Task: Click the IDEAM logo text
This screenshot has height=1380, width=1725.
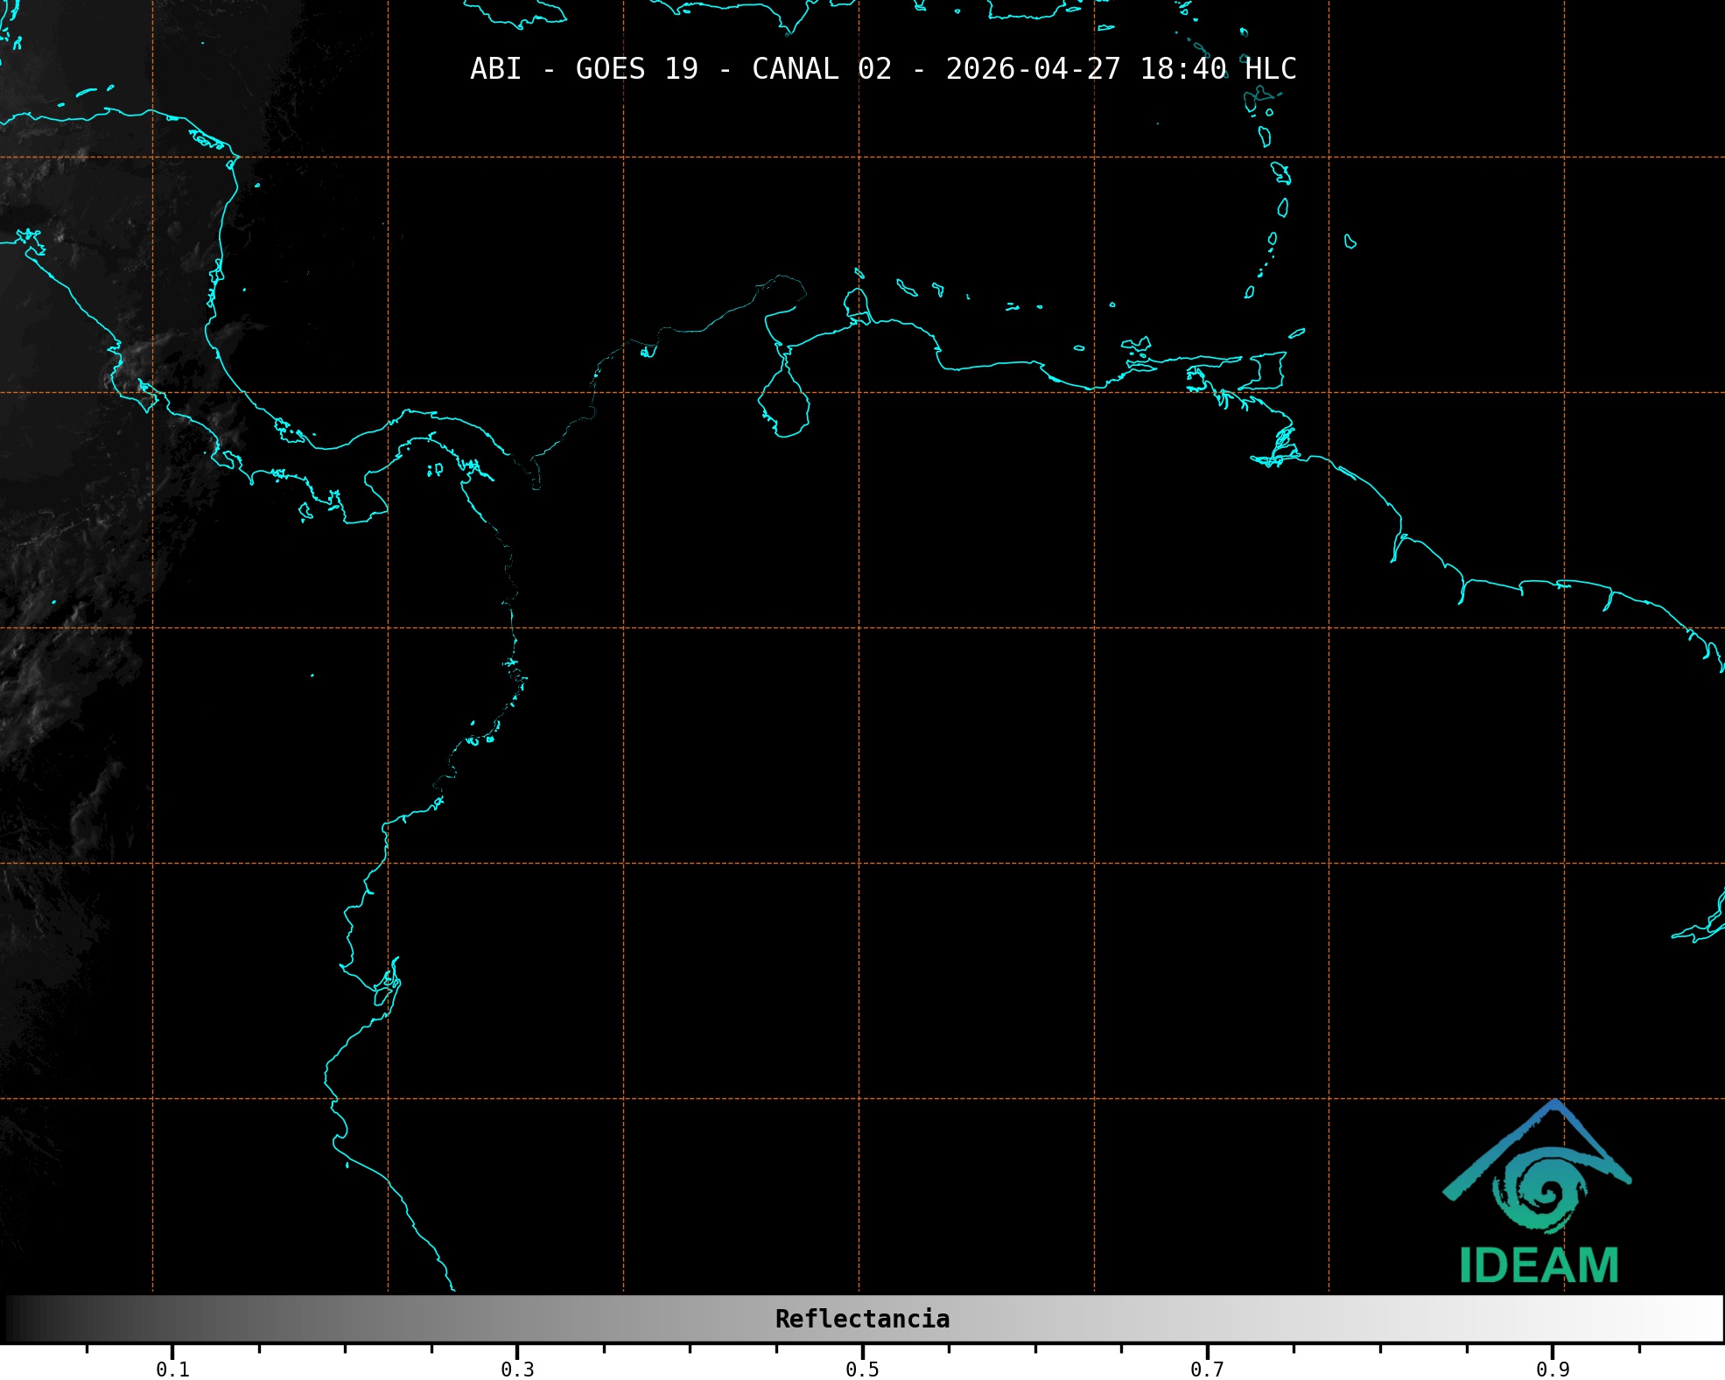Action: 1539,1265
